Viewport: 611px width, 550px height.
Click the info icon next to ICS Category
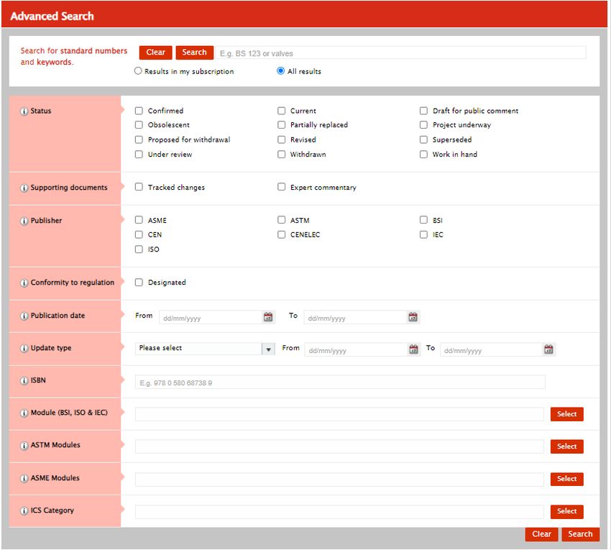click(x=24, y=511)
